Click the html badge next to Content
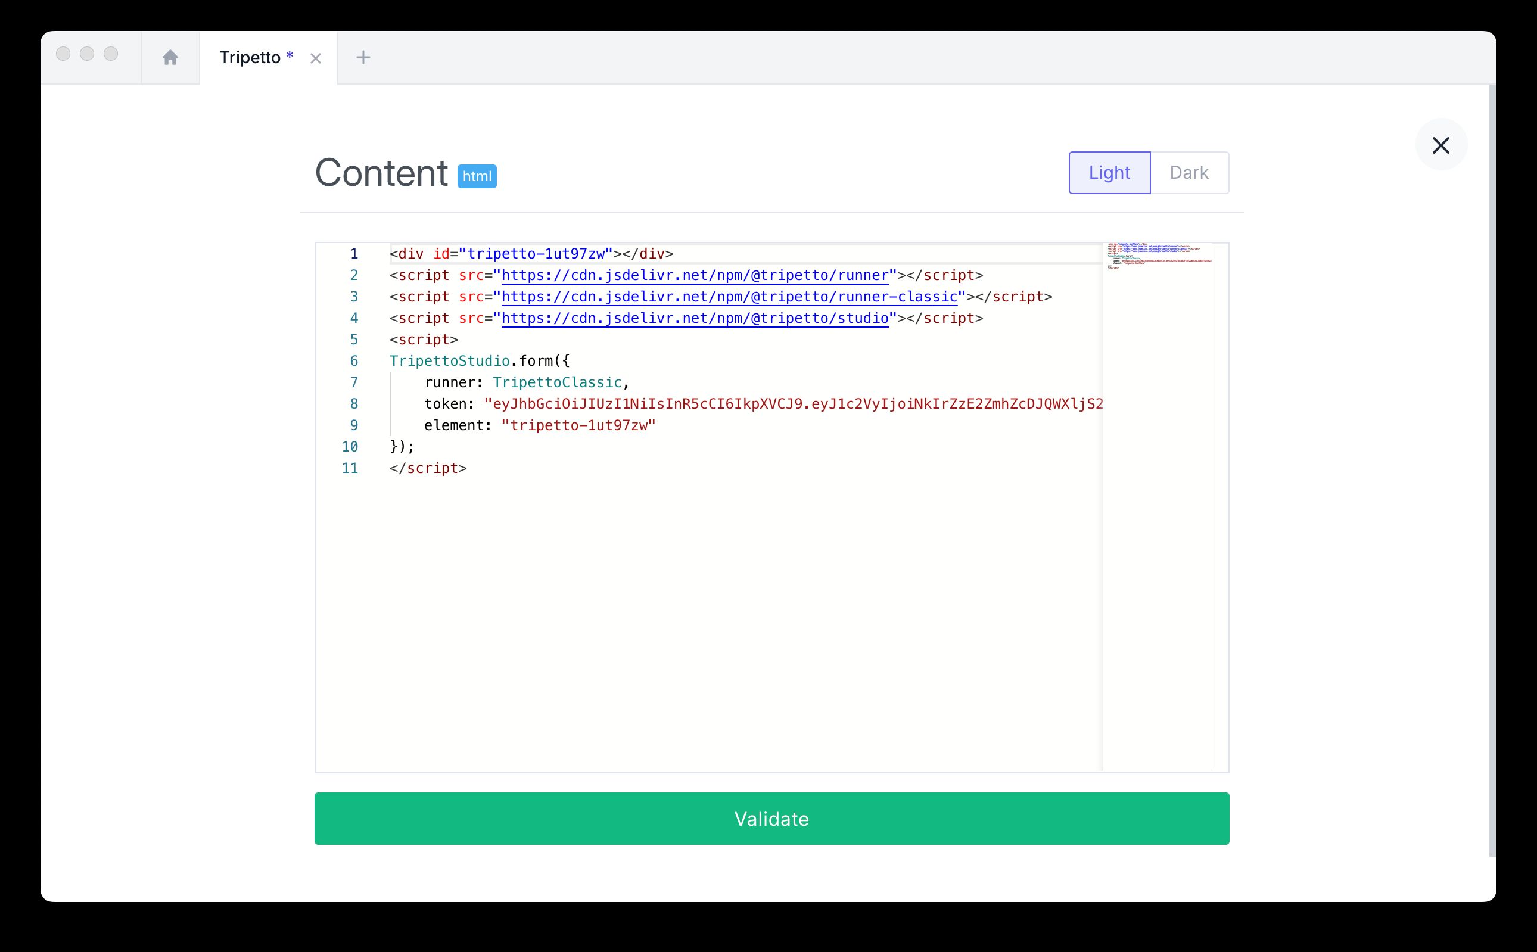This screenshot has height=952, width=1537. pos(477,176)
